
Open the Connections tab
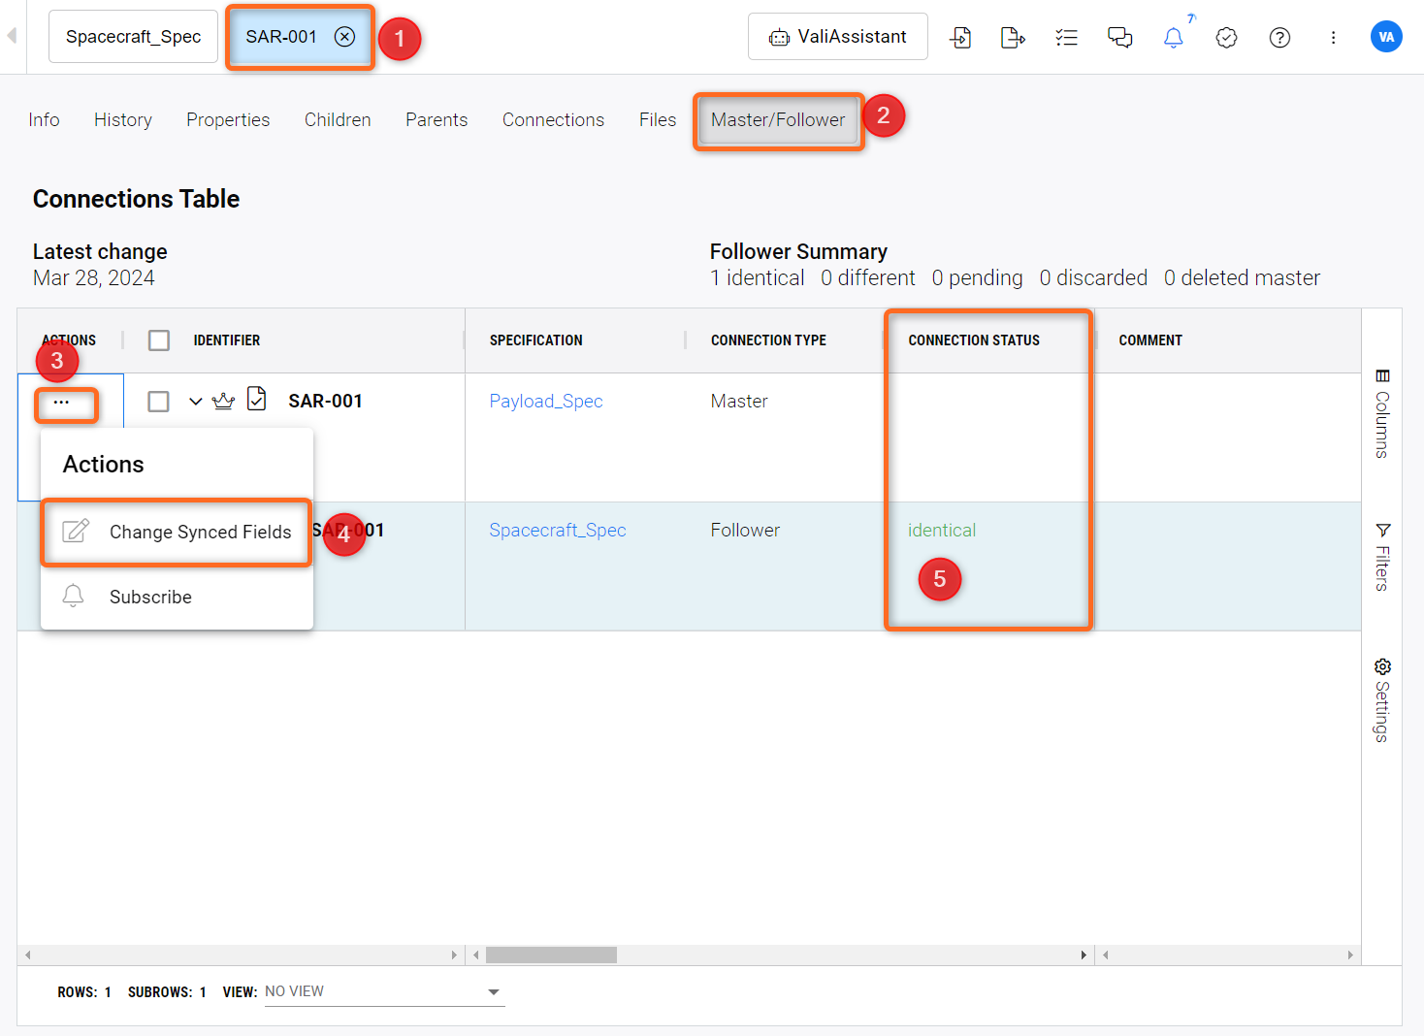point(553,119)
